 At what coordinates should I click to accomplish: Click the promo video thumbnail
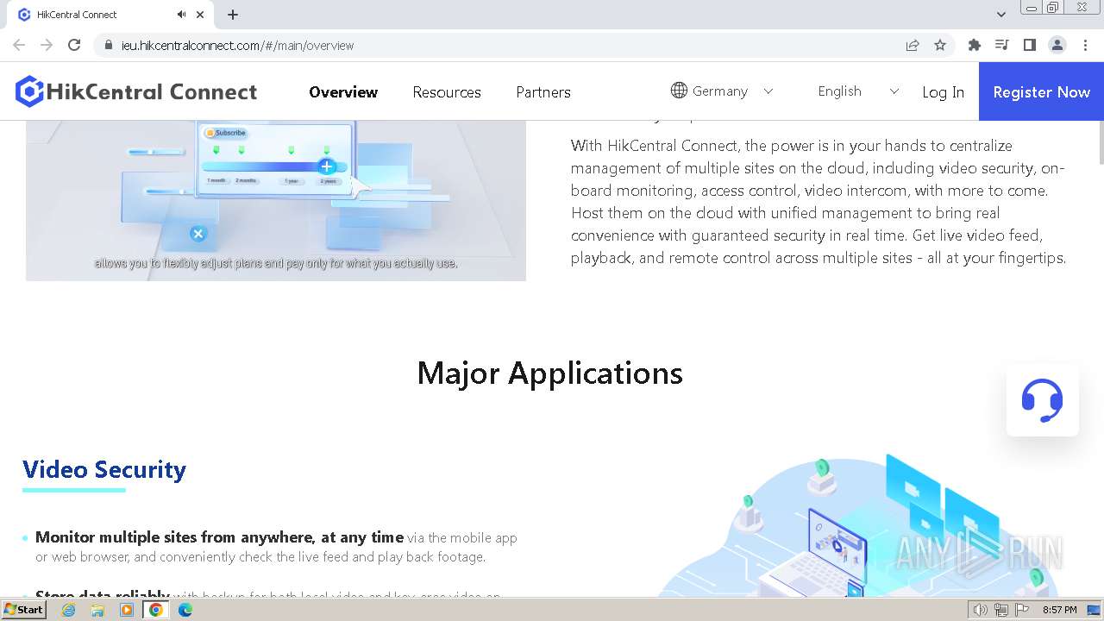[276, 200]
